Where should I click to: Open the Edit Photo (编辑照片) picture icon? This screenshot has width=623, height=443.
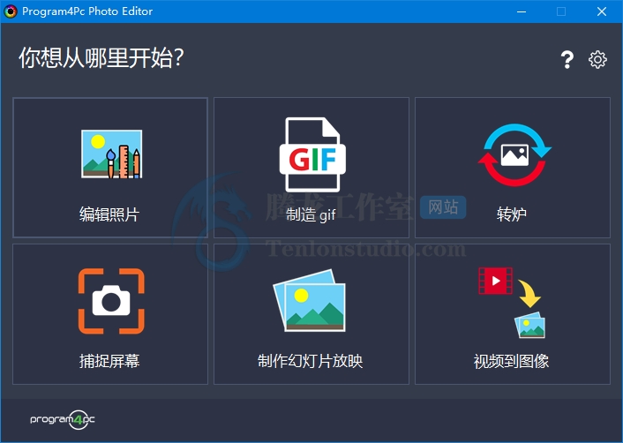[111, 154]
